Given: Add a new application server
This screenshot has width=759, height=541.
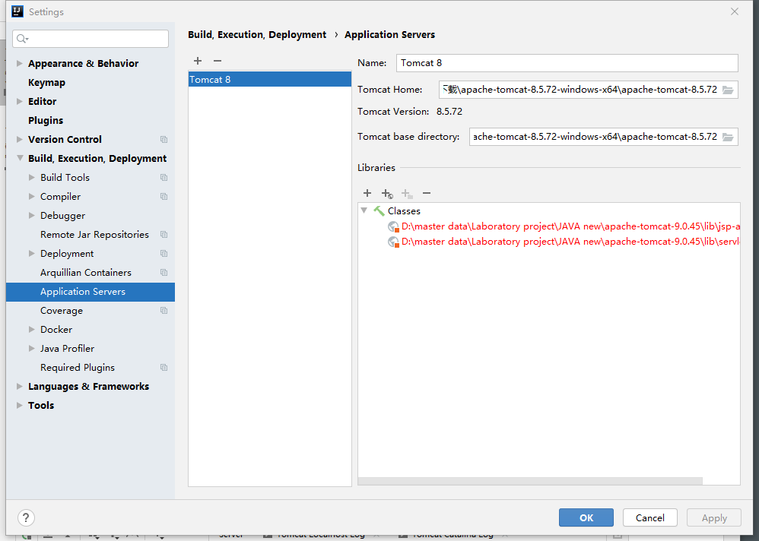Looking at the screenshot, I should tap(198, 61).
